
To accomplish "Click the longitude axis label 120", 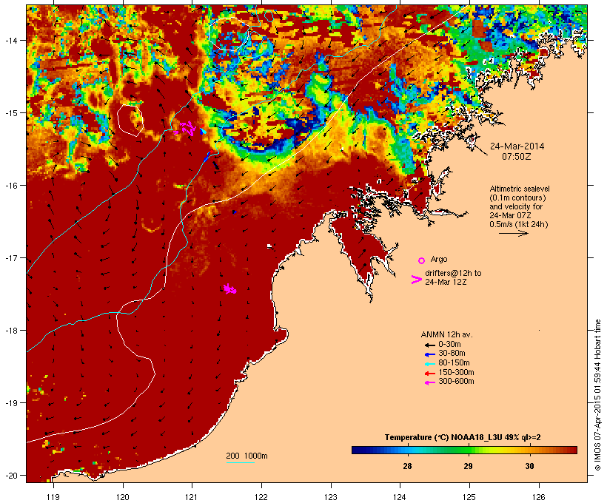I will (123, 497).
